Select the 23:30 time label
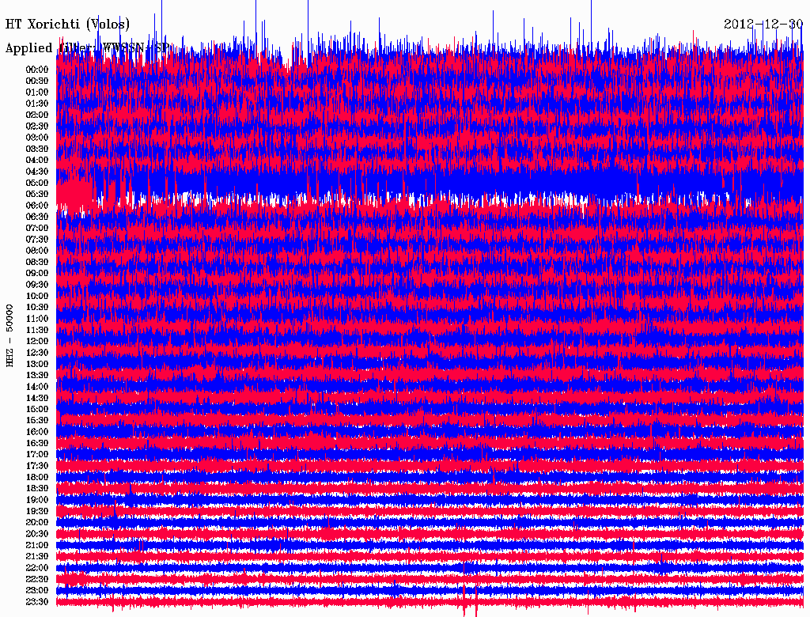810x617 pixels. 37,602
